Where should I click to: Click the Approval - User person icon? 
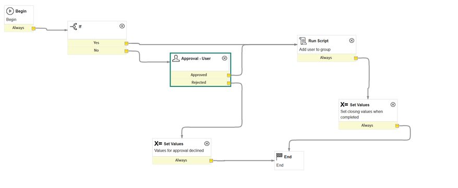[x=176, y=58]
